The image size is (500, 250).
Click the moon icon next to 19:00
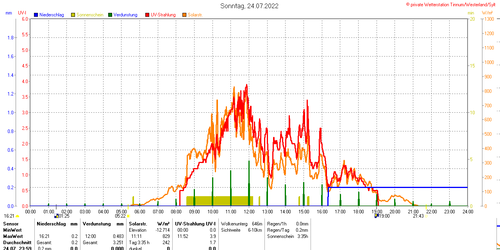377,216
